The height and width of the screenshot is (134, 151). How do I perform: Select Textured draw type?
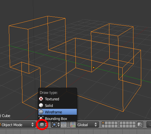[58, 99]
